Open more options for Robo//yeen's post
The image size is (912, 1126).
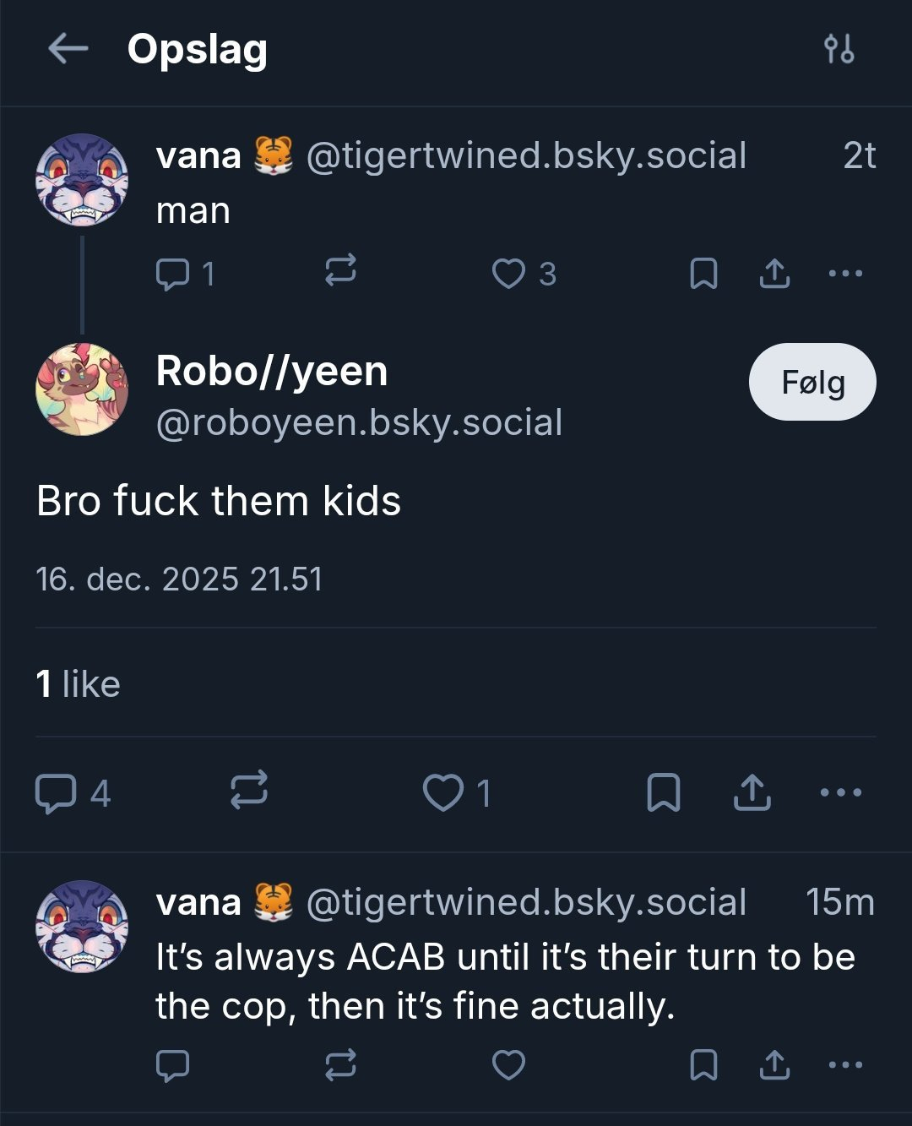tap(841, 792)
